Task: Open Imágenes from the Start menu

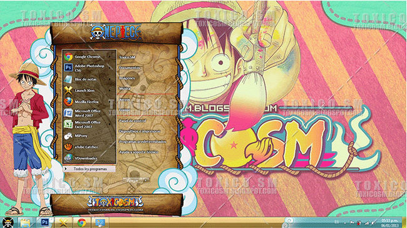Action: click(x=127, y=78)
